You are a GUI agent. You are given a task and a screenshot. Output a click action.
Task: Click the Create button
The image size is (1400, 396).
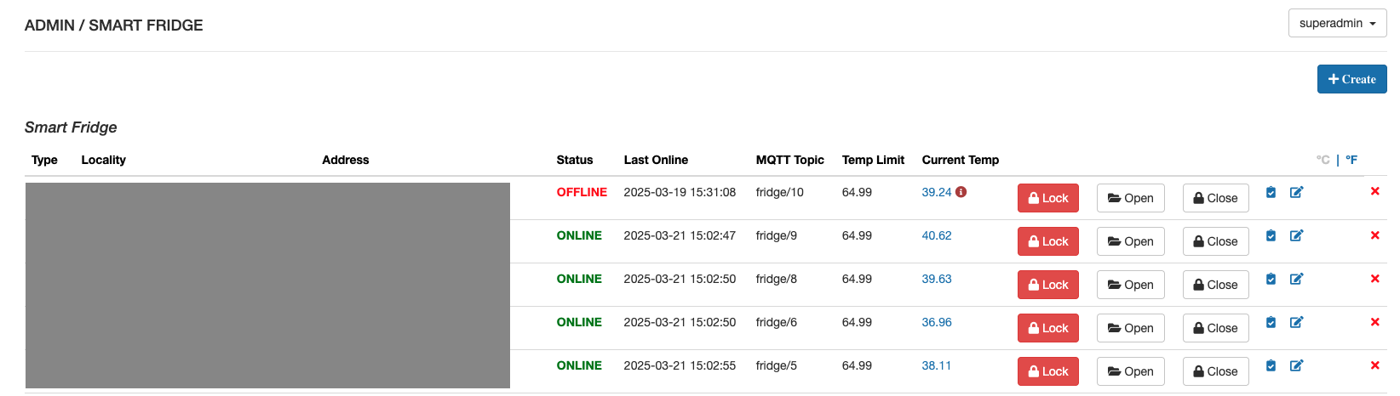1351,79
